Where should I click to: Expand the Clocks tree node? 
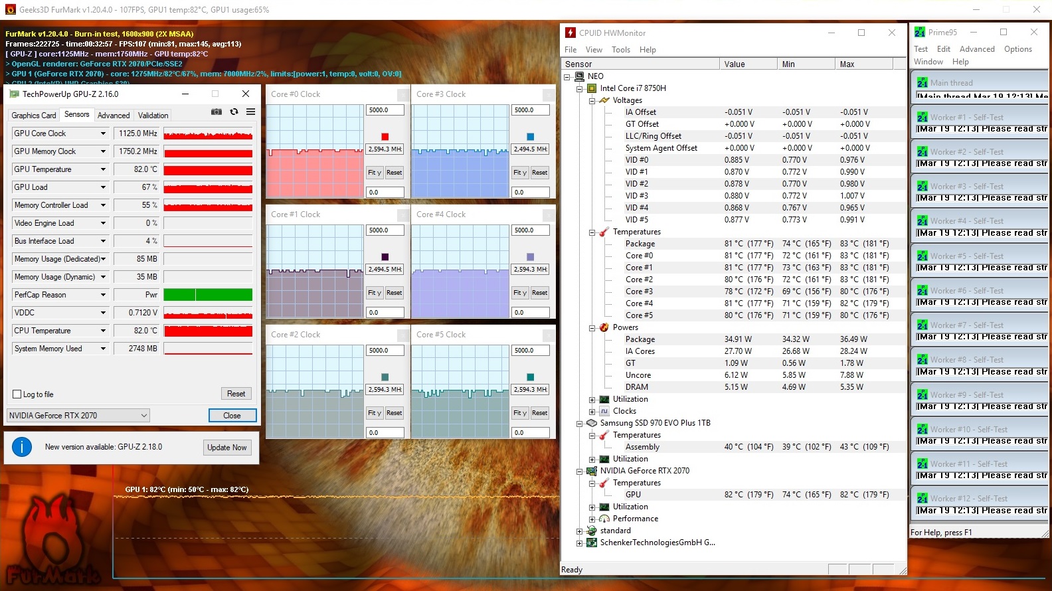pyautogui.click(x=592, y=412)
